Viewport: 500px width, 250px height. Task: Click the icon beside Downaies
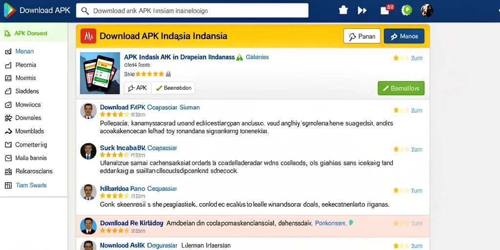point(8,118)
